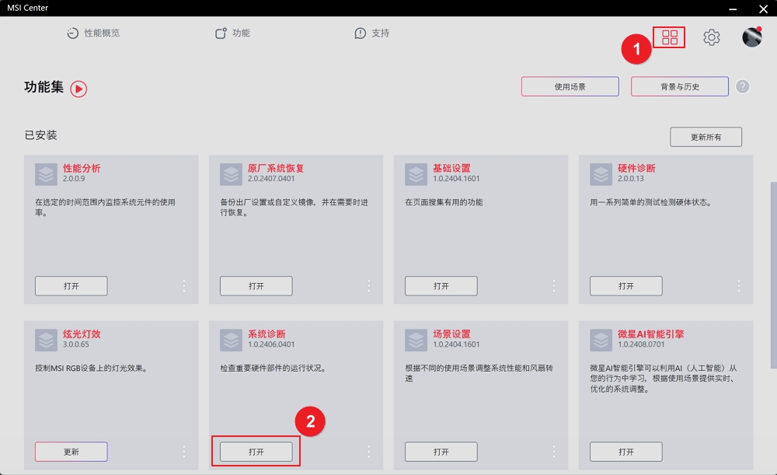Open settings via the gear icon
The width and height of the screenshot is (777, 475).
(711, 37)
